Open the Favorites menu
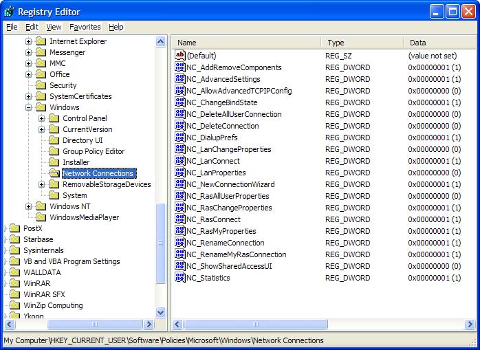This screenshot has height=350, width=480. pyautogui.click(x=85, y=27)
